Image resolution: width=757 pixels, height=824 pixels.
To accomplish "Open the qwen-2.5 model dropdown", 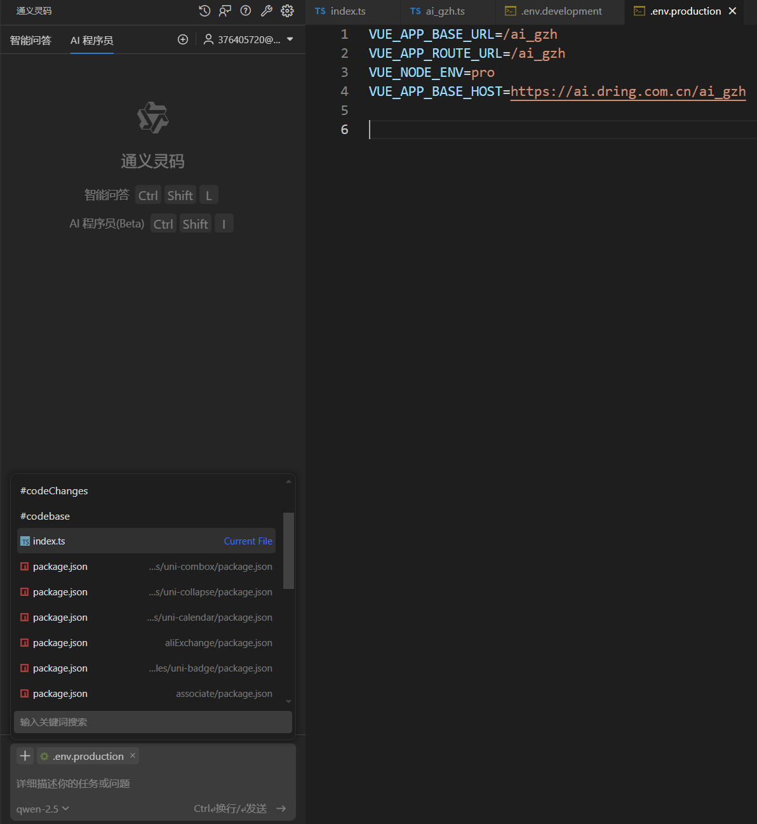I will coord(43,809).
